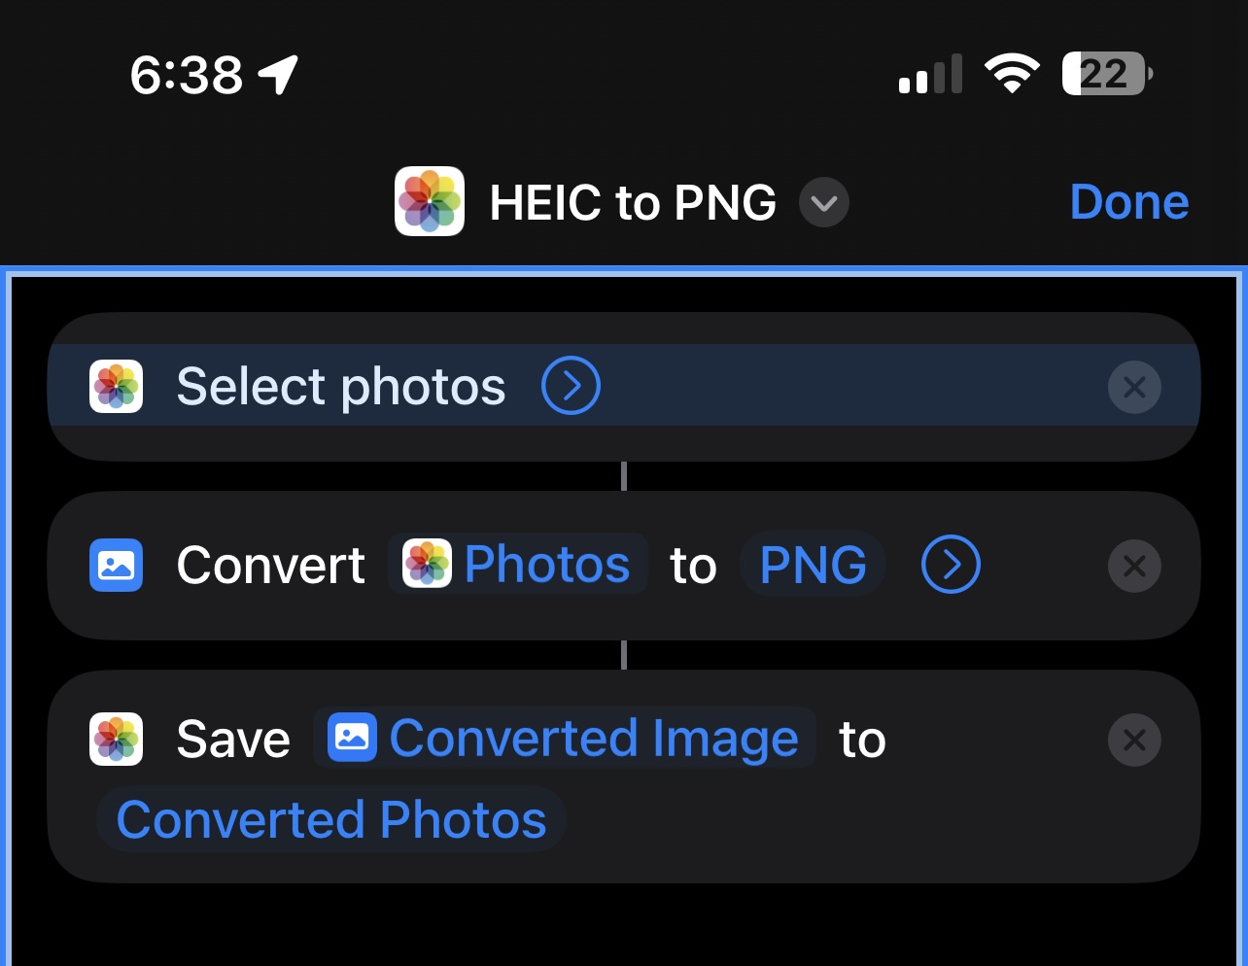The image size is (1248, 966).
Task: Remove the Save Converted Image action
Action: coord(1134,740)
